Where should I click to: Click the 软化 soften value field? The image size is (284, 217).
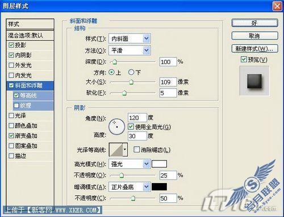pos(168,93)
